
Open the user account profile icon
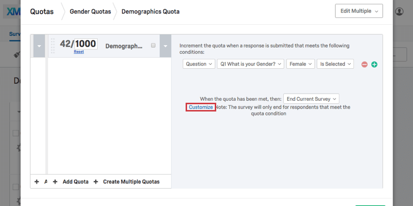pyautogui.click(x=399, y=11)
